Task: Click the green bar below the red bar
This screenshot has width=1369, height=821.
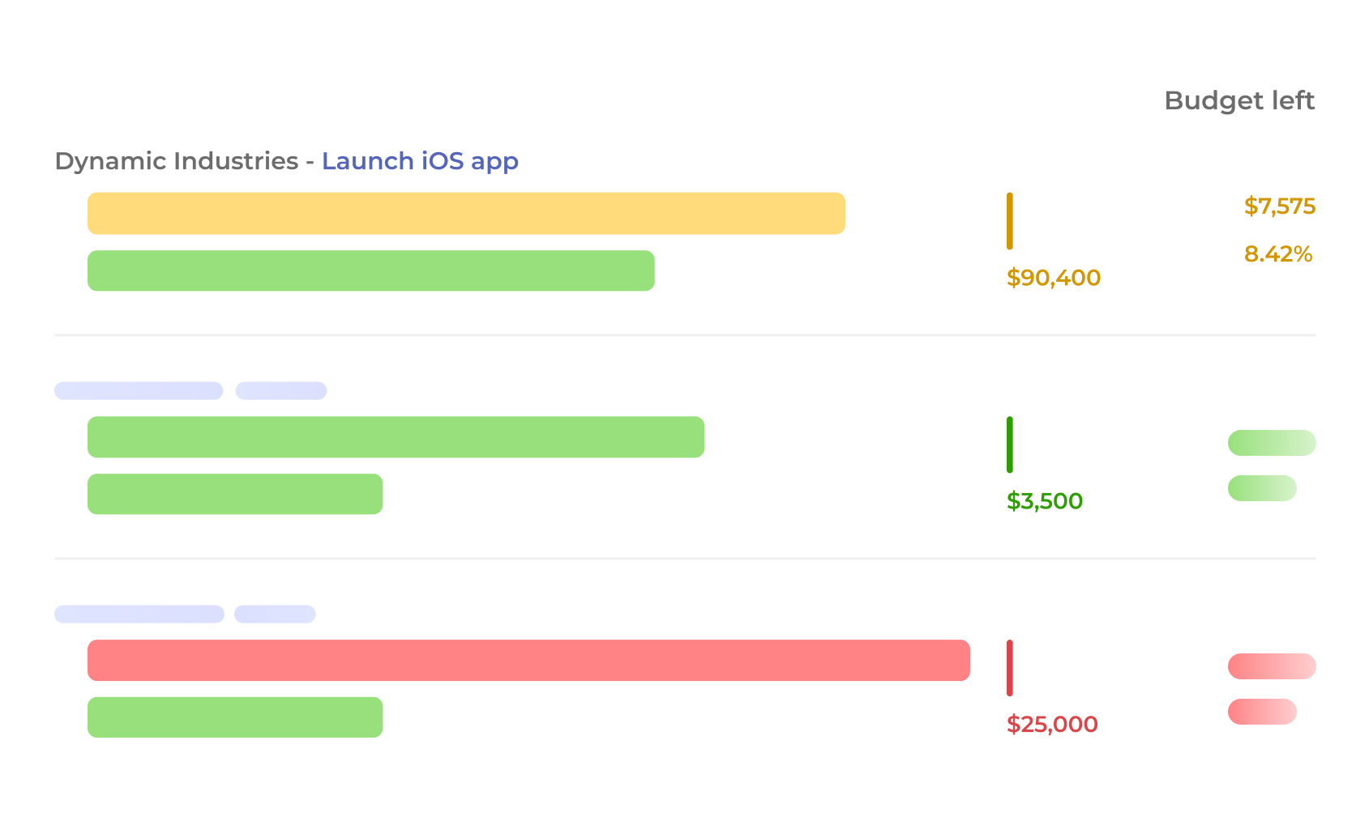Action: pos(235,717)
